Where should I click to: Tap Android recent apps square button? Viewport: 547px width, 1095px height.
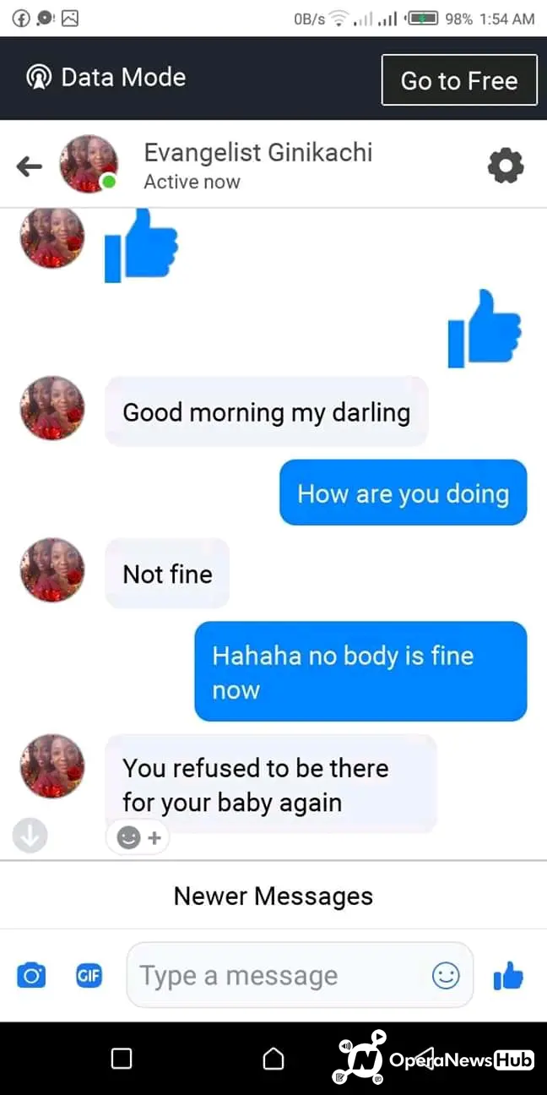tap(122, 1058)
